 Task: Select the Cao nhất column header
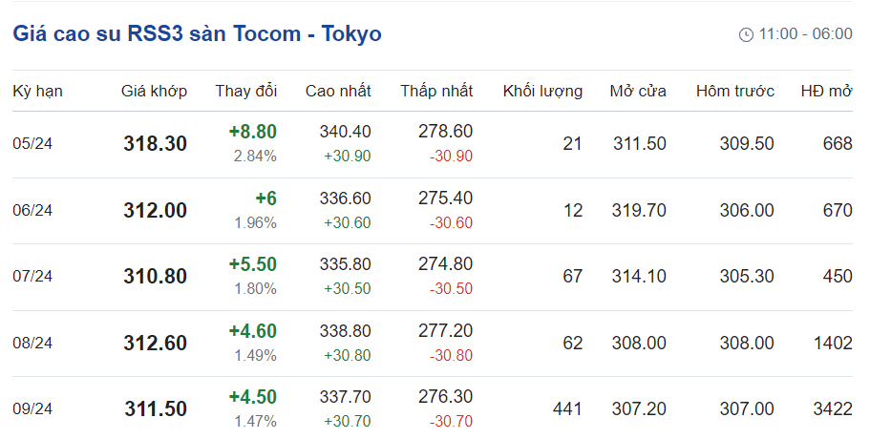(x=338, y=92)
